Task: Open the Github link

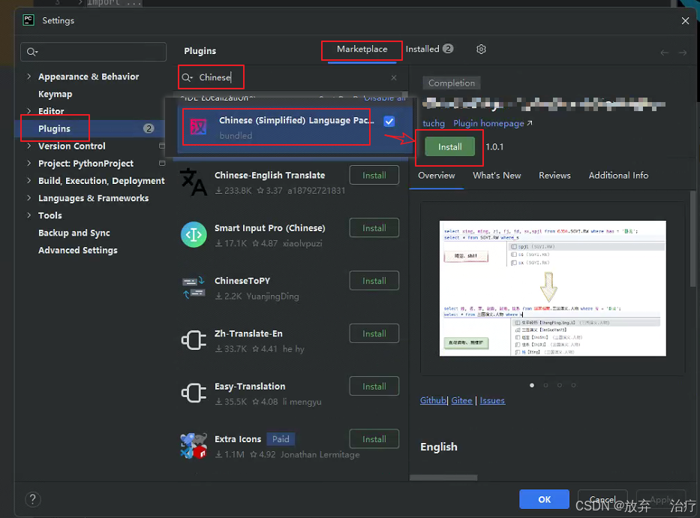Action: 433,401
